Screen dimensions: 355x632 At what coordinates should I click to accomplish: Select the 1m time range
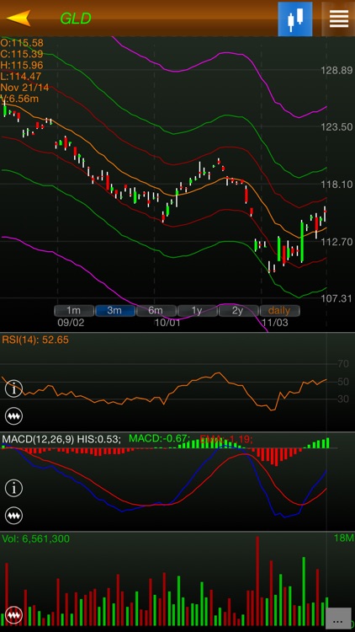[x=74, y=310]
